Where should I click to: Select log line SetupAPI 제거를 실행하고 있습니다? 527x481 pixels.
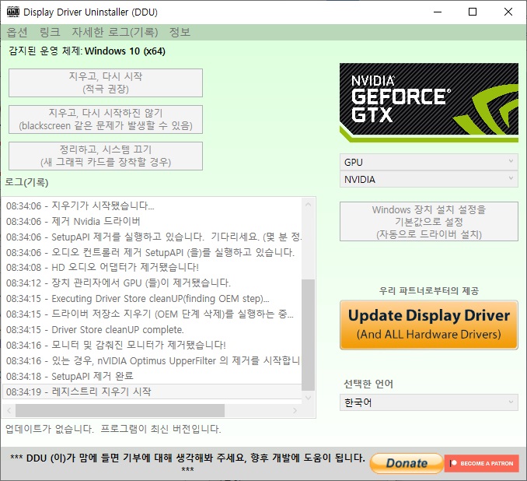152,237
